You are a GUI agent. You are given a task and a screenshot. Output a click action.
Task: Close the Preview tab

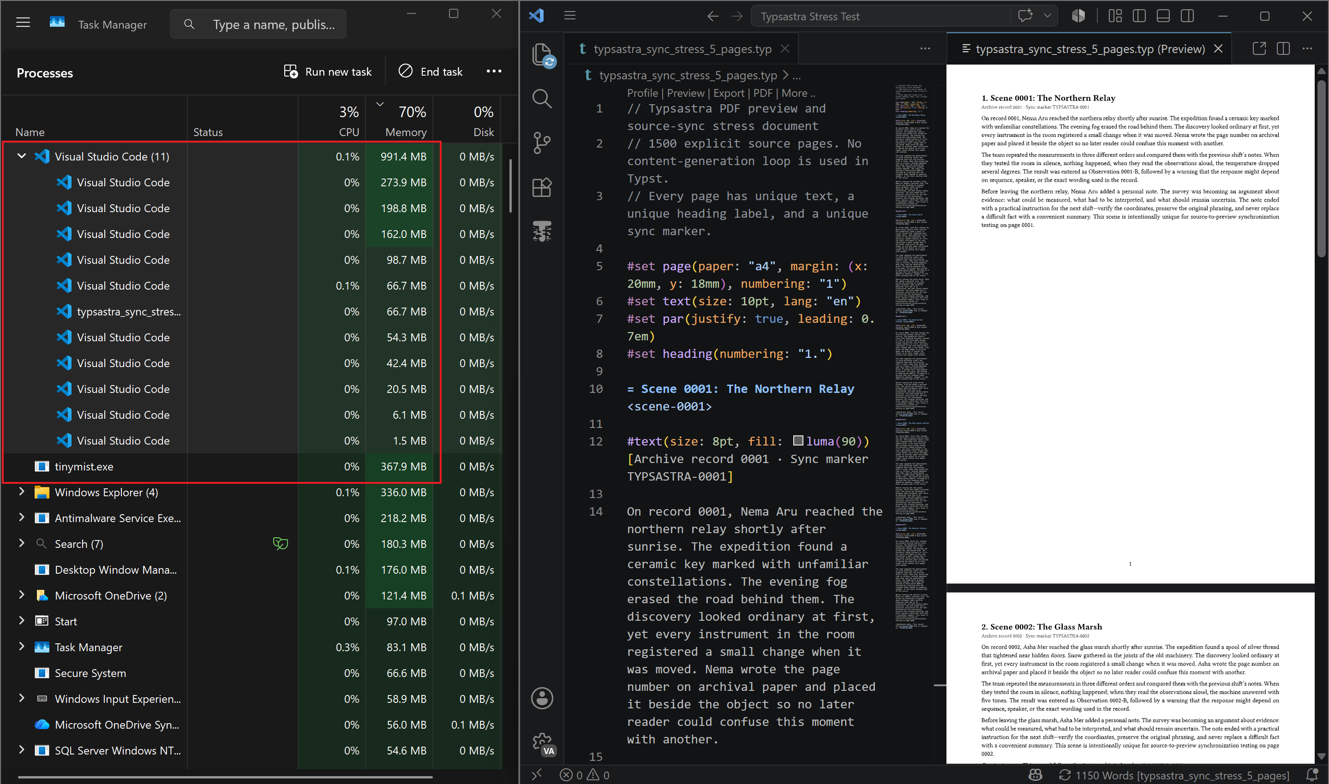1219,48
